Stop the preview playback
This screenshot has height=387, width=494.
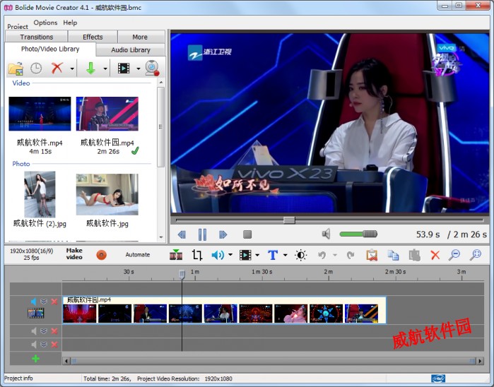(247, 234)
